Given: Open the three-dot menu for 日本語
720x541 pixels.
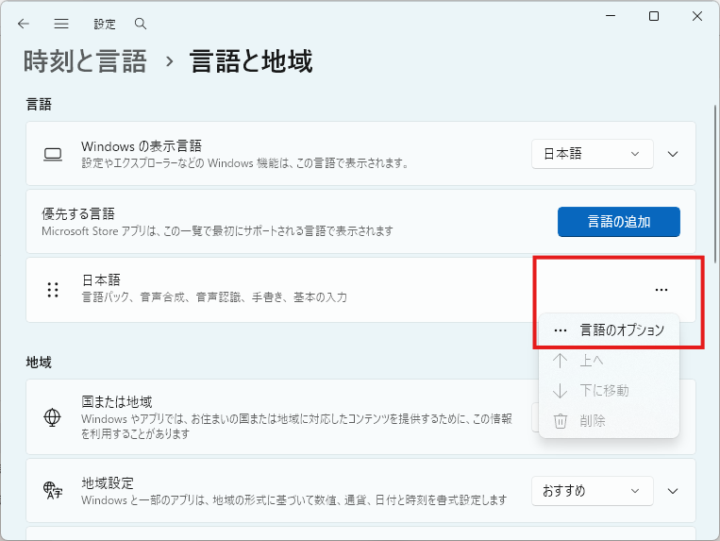Looking at the screenshot, I should (x=661, y=290).
